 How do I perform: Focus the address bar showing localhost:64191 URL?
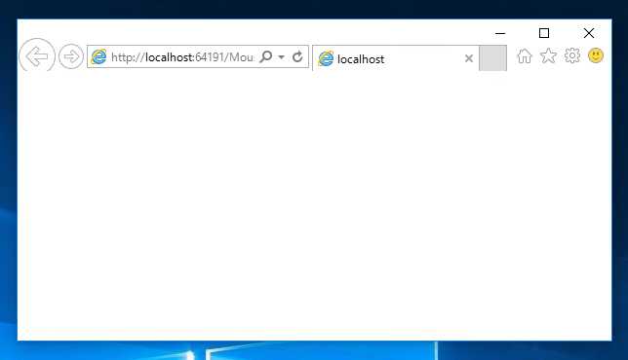click(182, 57)
